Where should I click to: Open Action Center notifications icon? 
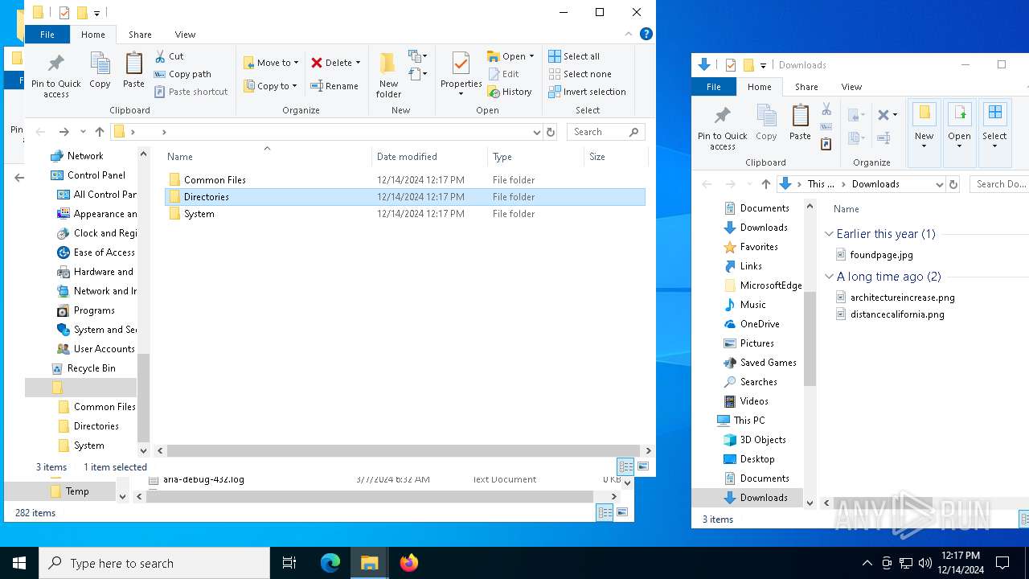pyautogui.click(x=1002, y=563)
